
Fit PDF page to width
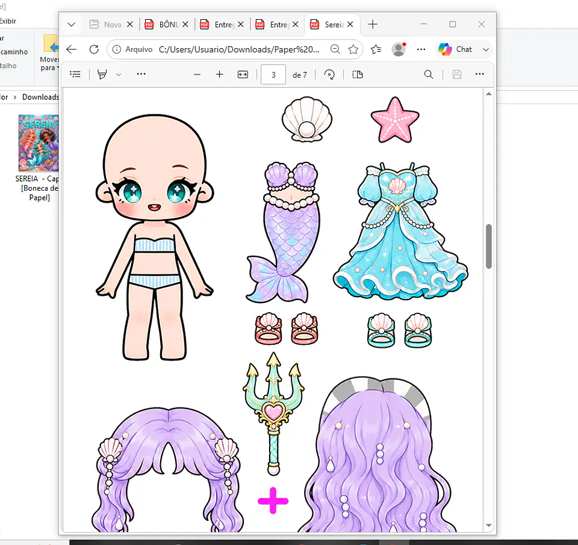(243, 75)
